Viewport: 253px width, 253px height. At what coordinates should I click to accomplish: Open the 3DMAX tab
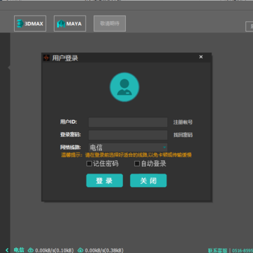point(30,23)
